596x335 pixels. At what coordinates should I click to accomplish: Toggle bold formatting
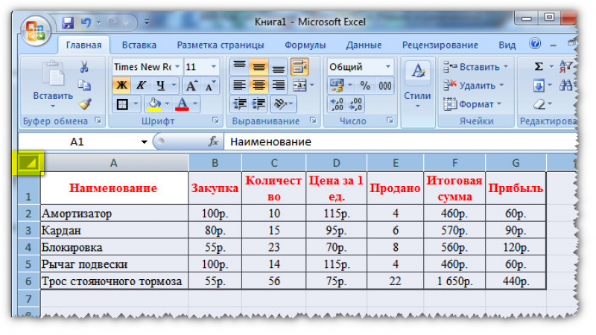(122, 86)
